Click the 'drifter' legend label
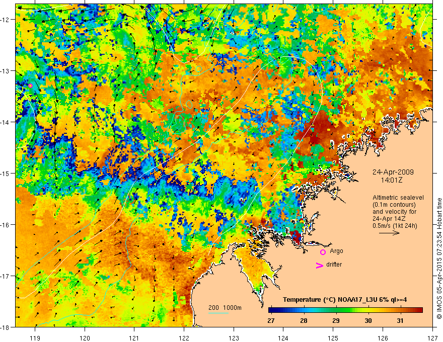443x342 pixels. [334, 265]
